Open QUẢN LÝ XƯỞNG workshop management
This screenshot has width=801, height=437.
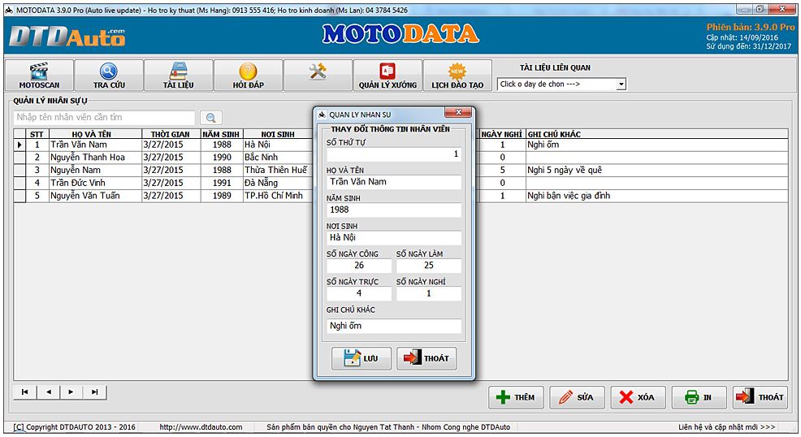point(388,75)
